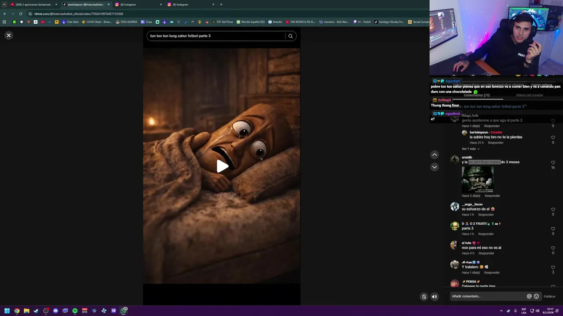The height and width of the screenshot is (316, 563).
Task: Open the image thumbnail in urumlb's comment
Action: tap(477, 179)
